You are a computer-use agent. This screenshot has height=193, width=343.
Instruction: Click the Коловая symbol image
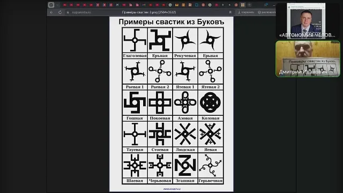pos(210,102)
